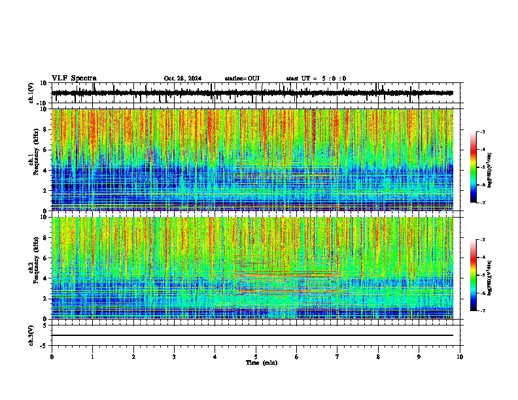518x400 pixels.
Task: Click the "6" kHz tick of ch.1 spectrogram
Action: (46, 150)
